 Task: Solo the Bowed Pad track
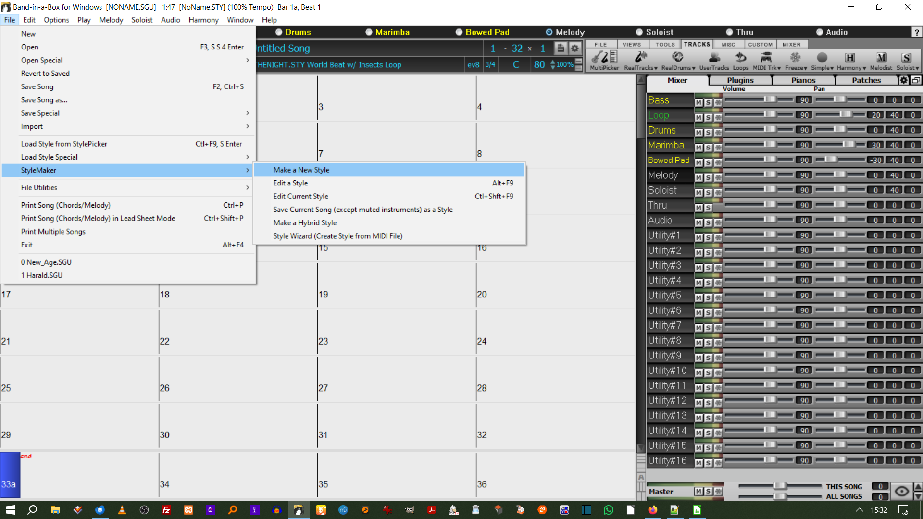[708, 162]
